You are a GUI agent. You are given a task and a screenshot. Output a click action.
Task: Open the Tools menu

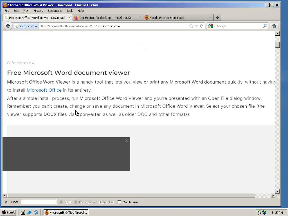pos(70,11)
